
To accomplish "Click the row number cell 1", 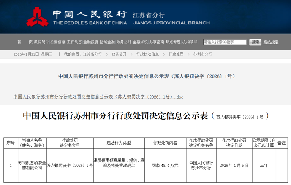I will point(11,165).
